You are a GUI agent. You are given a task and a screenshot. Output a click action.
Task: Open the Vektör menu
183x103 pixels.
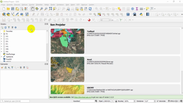(47, 5)
